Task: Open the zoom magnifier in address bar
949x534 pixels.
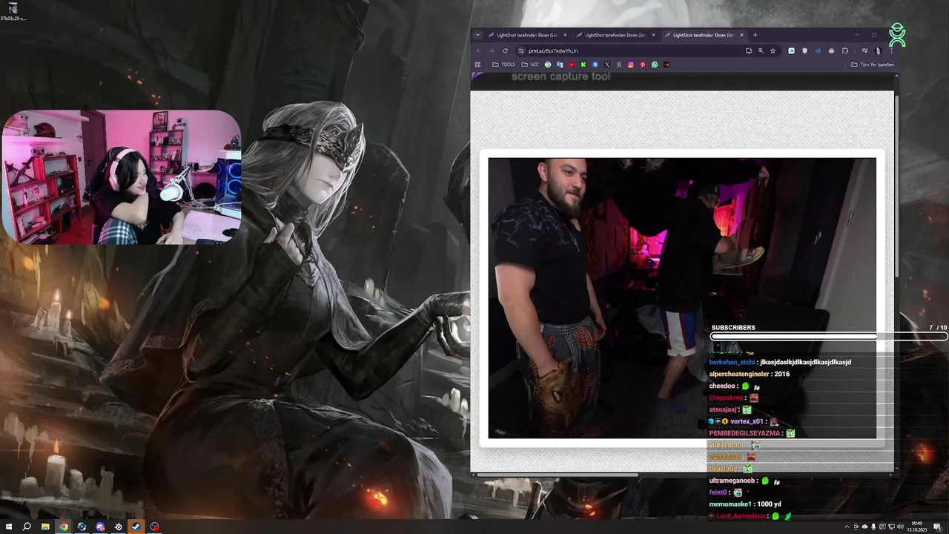Action: [761, 50]
